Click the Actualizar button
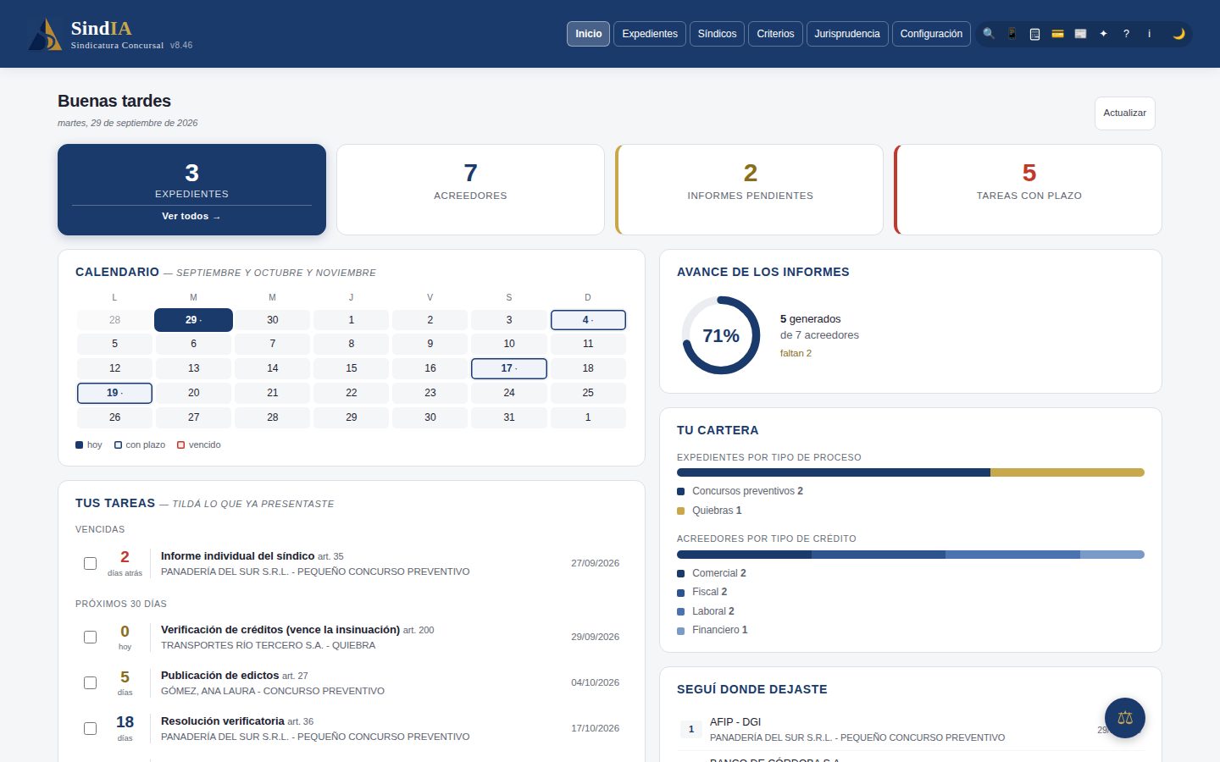This screenshot has width=1220, height=762. click(1124, 113)
